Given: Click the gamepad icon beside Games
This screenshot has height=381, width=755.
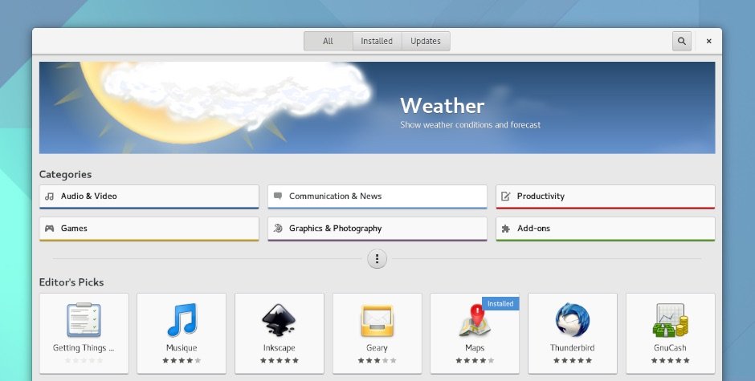Looking at the screenshot, I should click(x=49, y=229).
